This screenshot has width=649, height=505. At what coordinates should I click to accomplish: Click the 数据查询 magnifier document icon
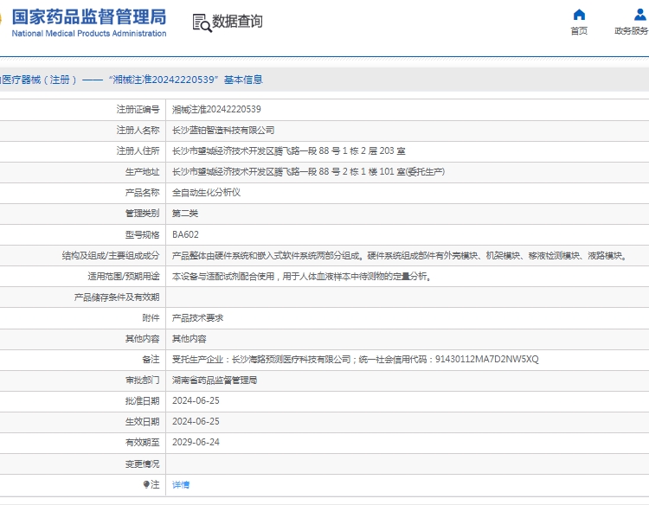point(202,22)
